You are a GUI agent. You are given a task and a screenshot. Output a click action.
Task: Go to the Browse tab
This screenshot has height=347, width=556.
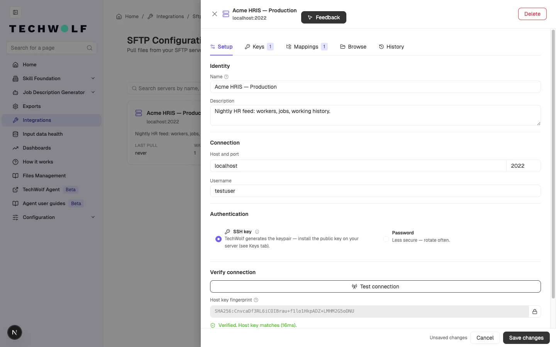(x=353, y=47)
